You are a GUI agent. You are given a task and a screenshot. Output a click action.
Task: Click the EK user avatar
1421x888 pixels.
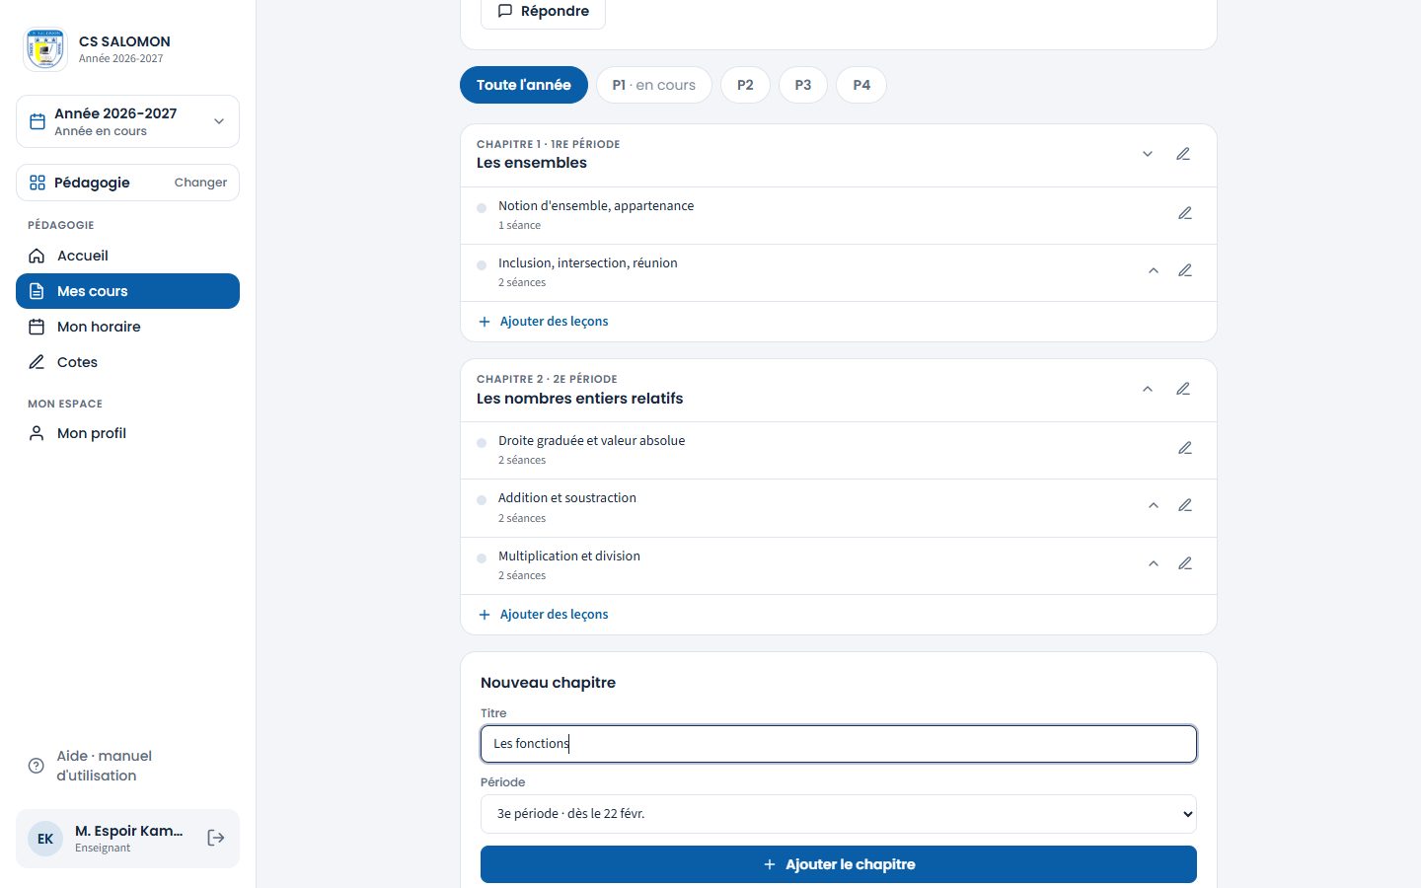45,839
